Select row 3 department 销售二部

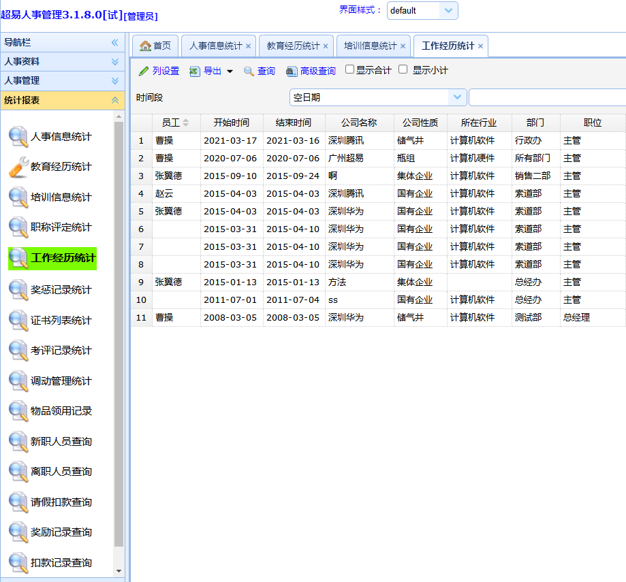pyautogui.click(x=533, y=176)
